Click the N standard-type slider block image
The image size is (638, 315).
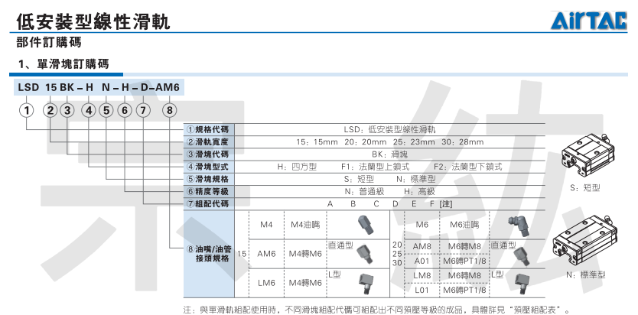[x=584, y=242]
